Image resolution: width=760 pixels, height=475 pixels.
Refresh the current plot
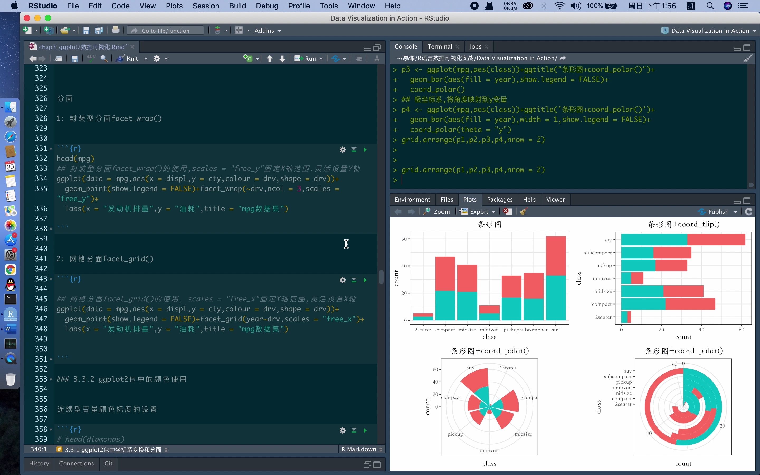coord(749,211)
